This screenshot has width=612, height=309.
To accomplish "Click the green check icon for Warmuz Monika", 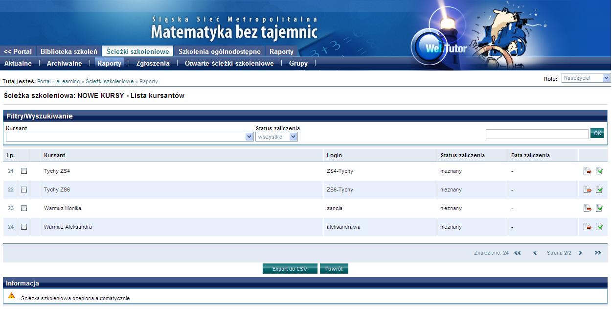I will pyautogui.click(x=599, y=208).
